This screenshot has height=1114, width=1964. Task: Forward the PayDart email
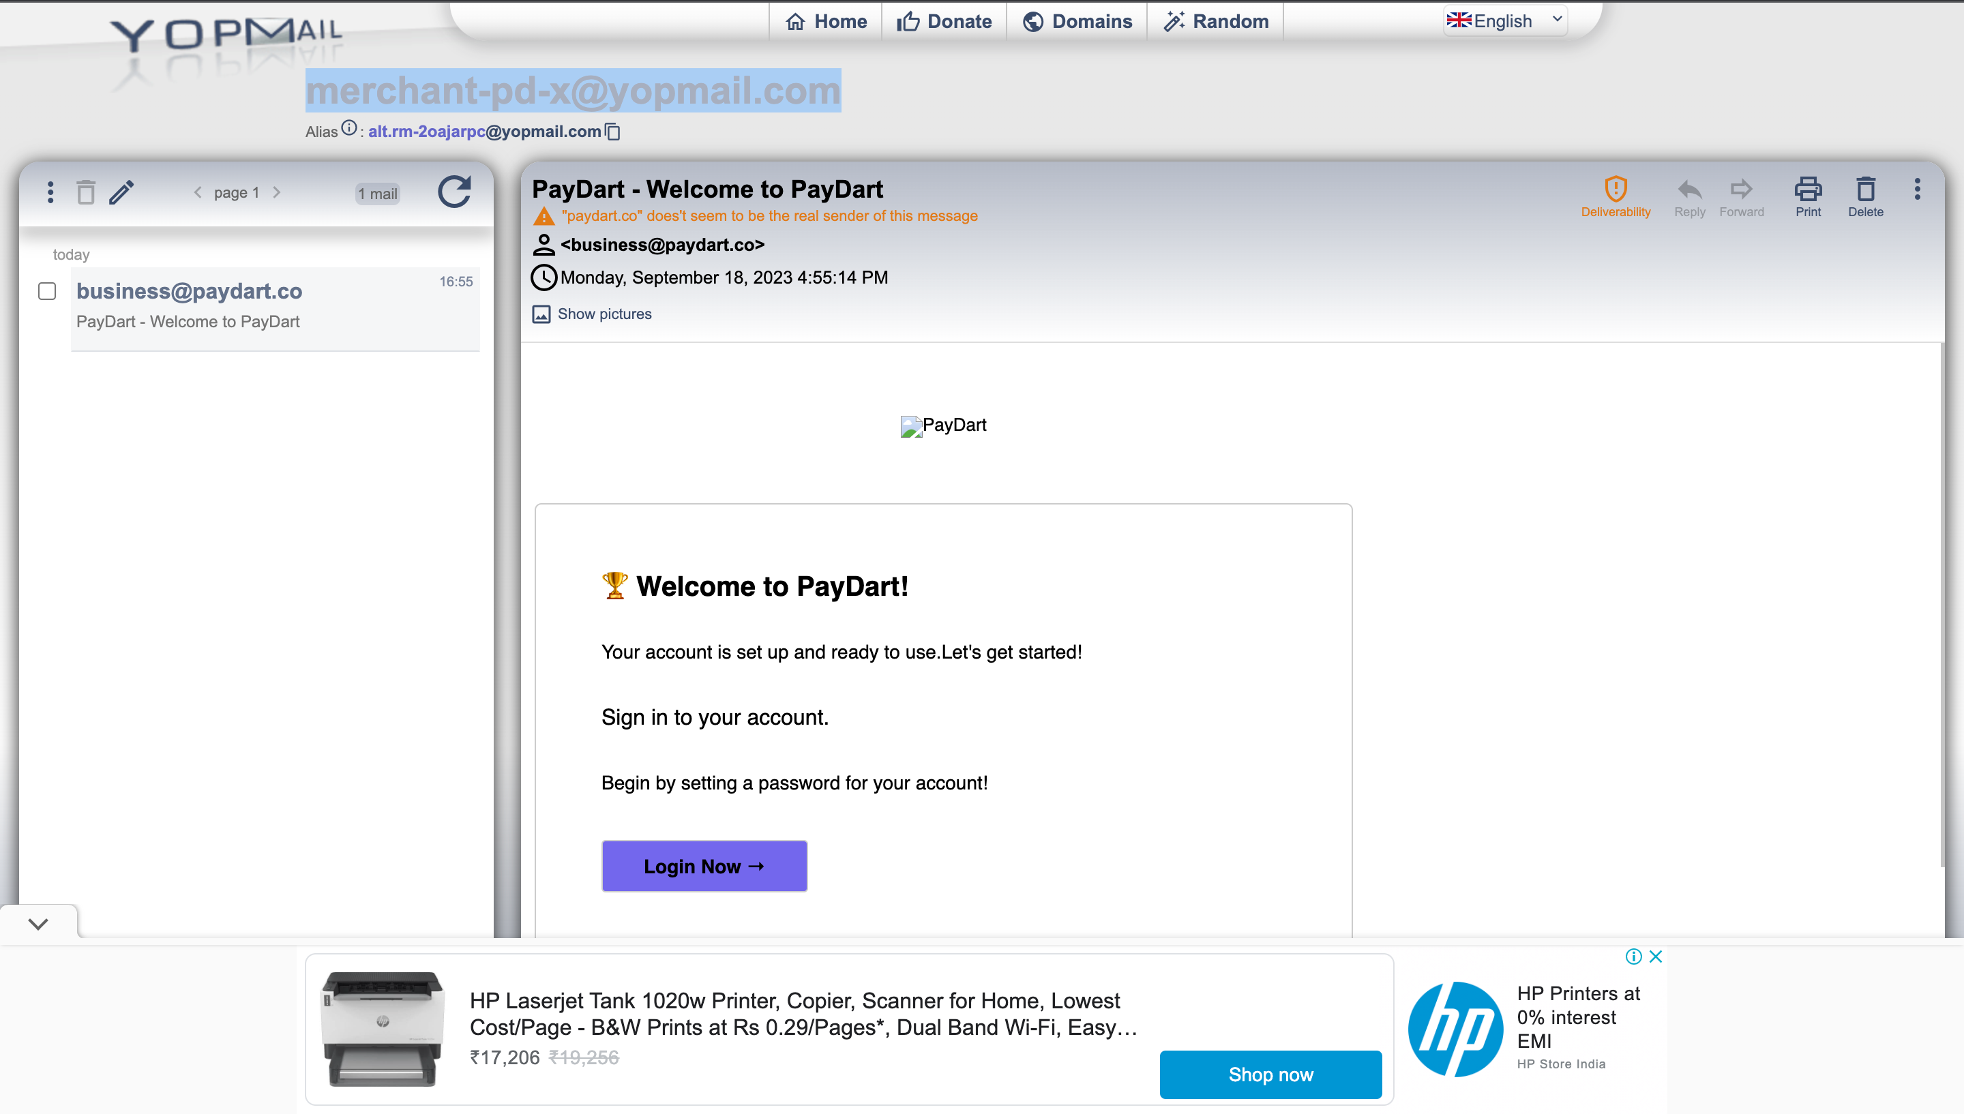click(1742, 196)
